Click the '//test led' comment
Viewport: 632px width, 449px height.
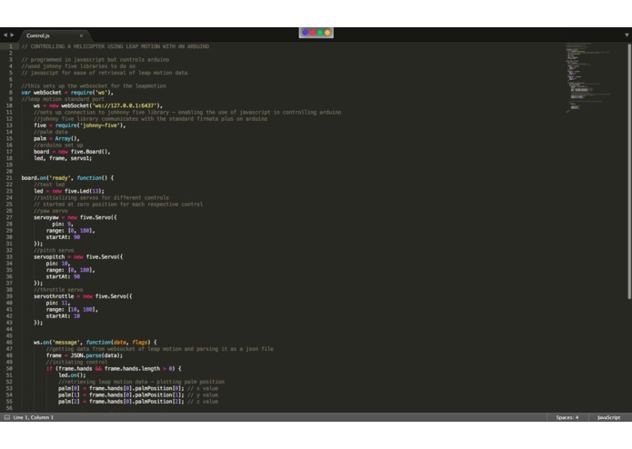point(49,185)
